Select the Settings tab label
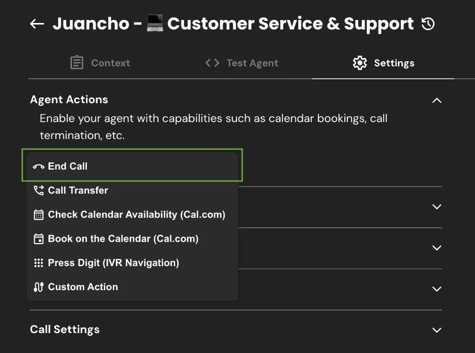This screenshot has width=475, height=353. click(x=394, y=63)
